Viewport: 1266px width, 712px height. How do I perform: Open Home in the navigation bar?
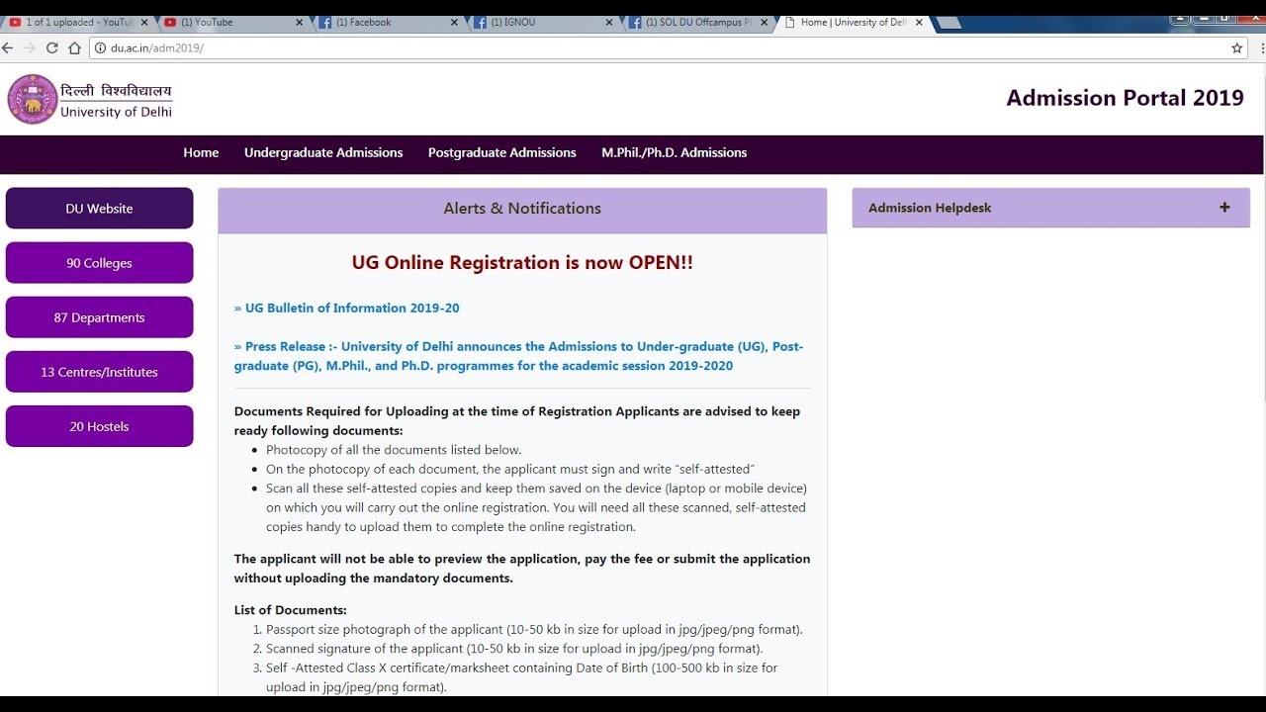coord(201,152)
